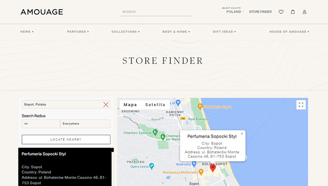
Task: Switch map to Satelita view
Action: coord(155,105)
